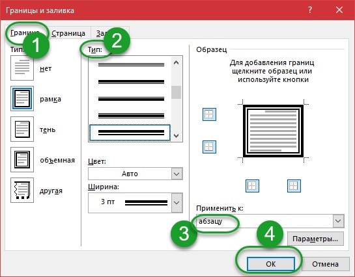Choose the 'объемная' 3-D border icon
Viewport: 355px width, 277px height.
(x=22, y=160)
